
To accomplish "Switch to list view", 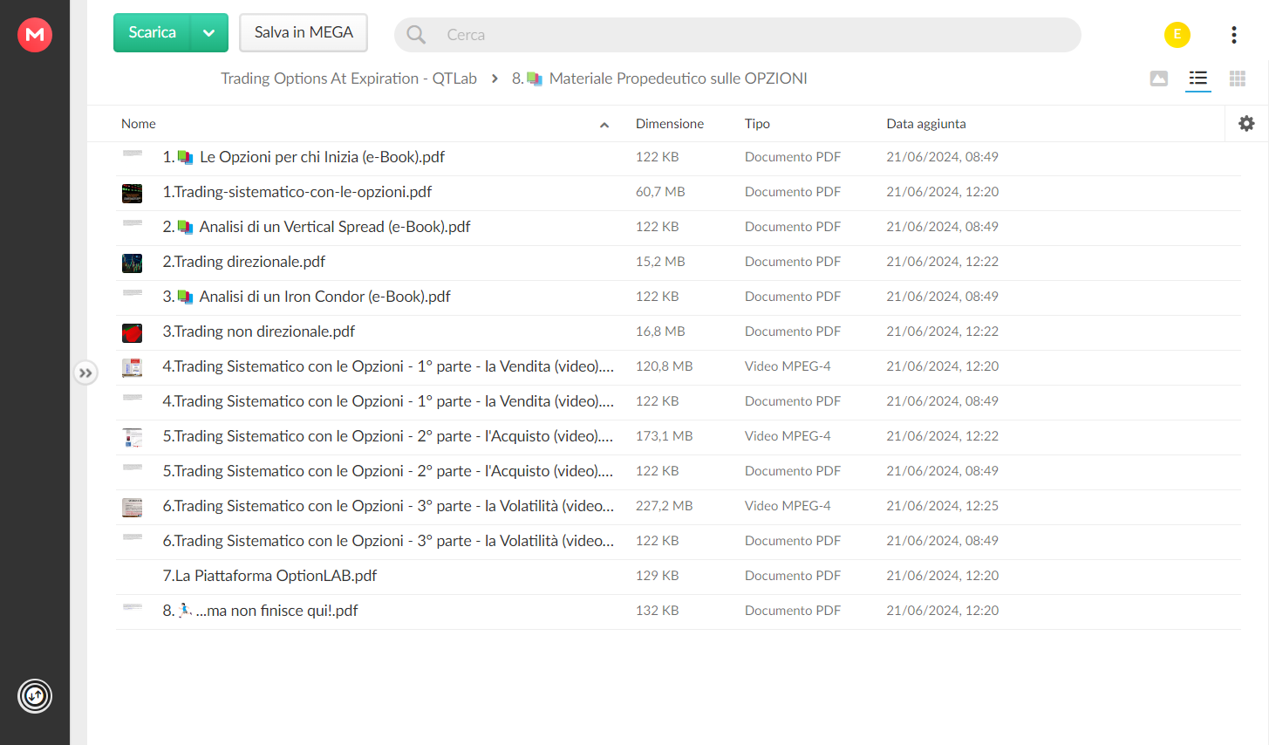I will pos(1198,79).
